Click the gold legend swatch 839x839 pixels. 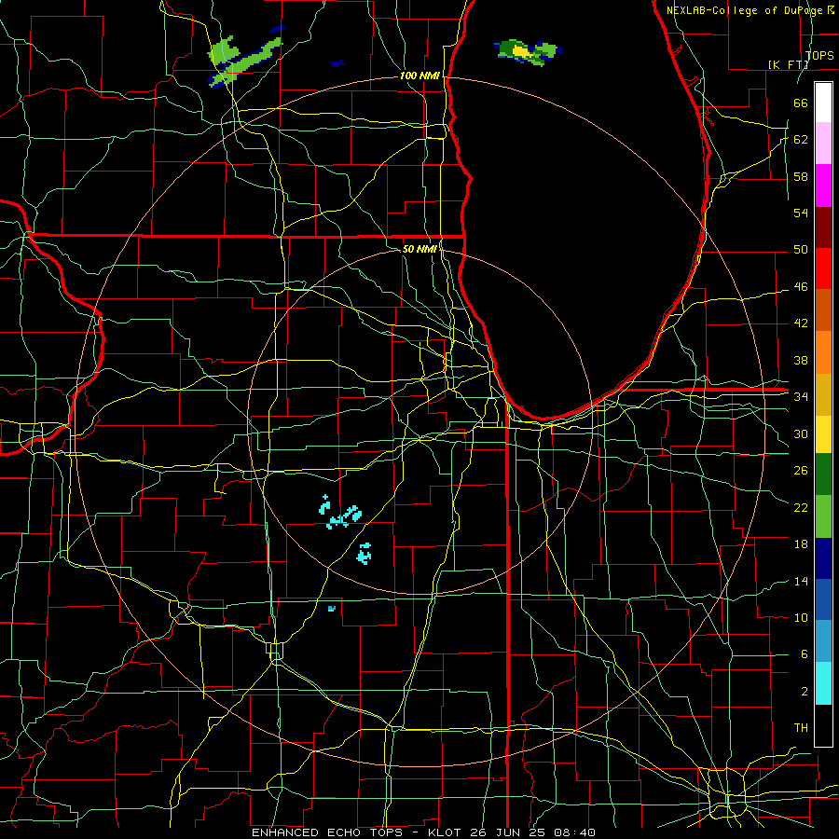[x=823, y=394]
